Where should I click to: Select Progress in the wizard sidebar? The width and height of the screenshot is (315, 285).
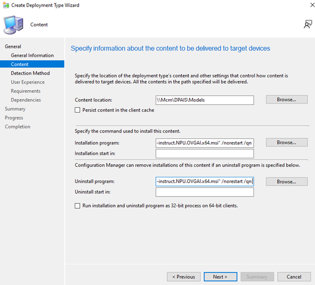(x=14, y=118)
